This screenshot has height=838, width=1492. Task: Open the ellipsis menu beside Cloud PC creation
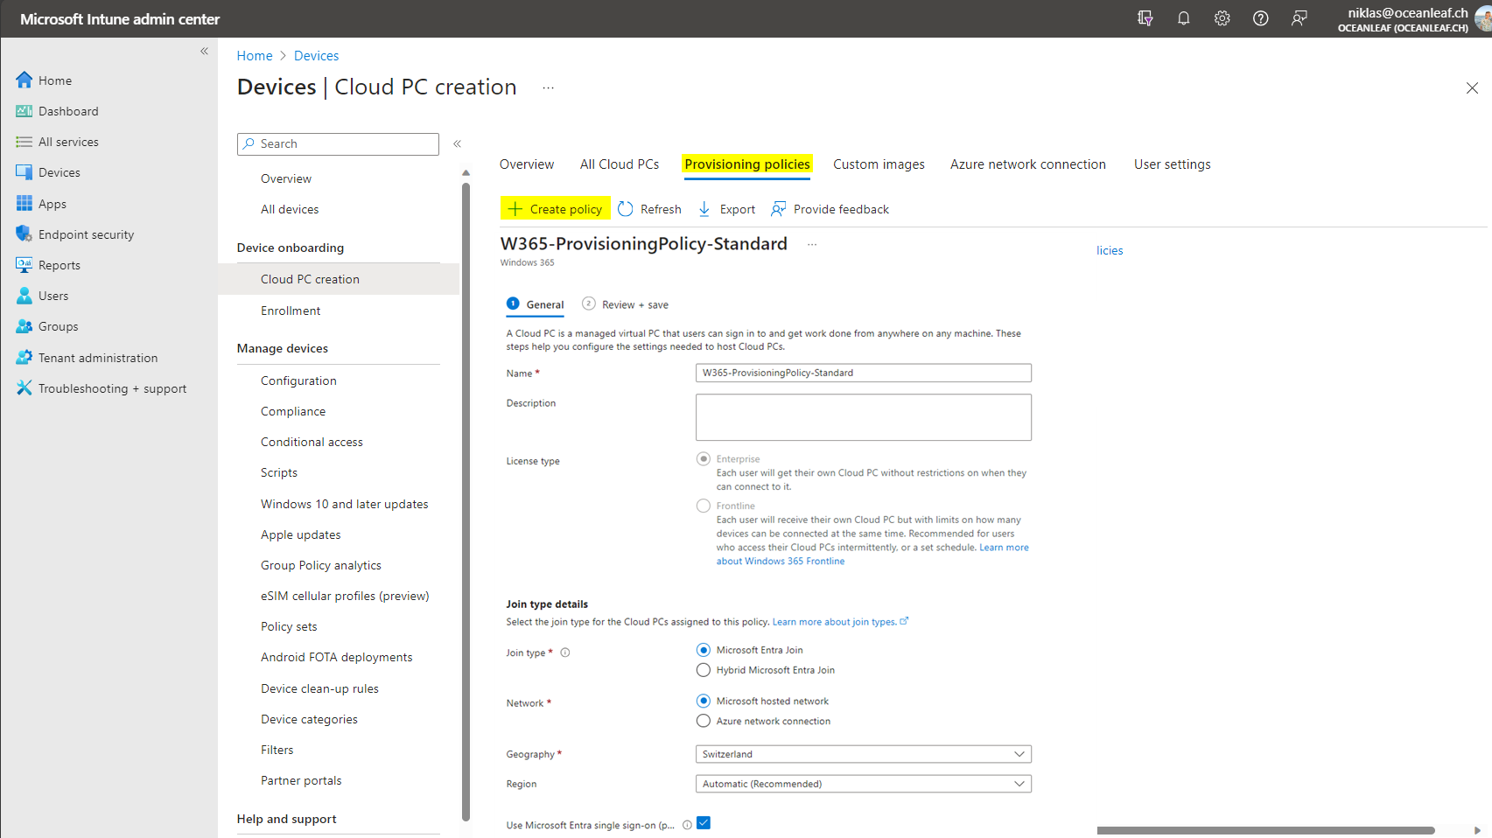tap(548, 87)
